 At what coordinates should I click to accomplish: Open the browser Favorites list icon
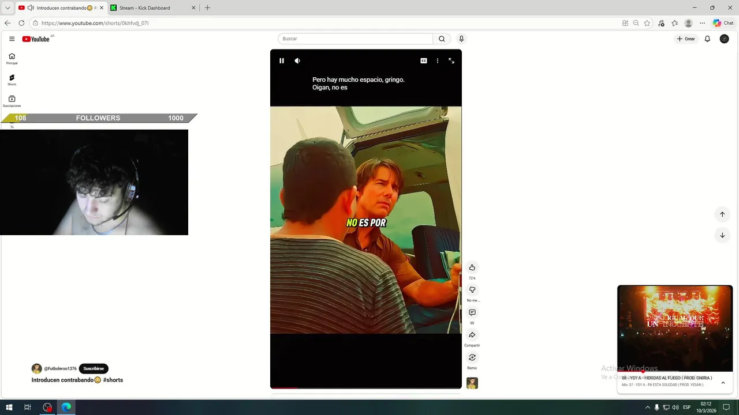674,23
